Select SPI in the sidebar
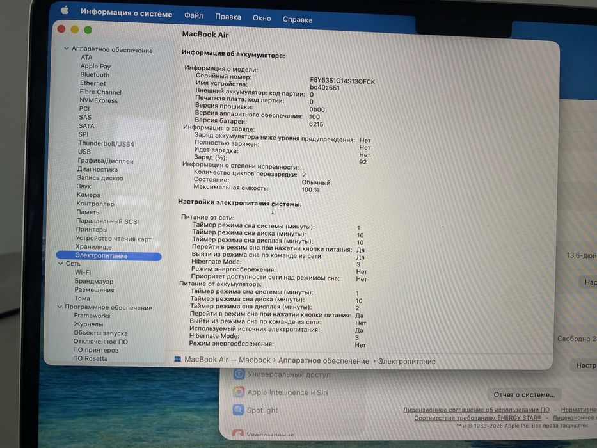This screenshot has width=597, height=448. pos(83,134)
